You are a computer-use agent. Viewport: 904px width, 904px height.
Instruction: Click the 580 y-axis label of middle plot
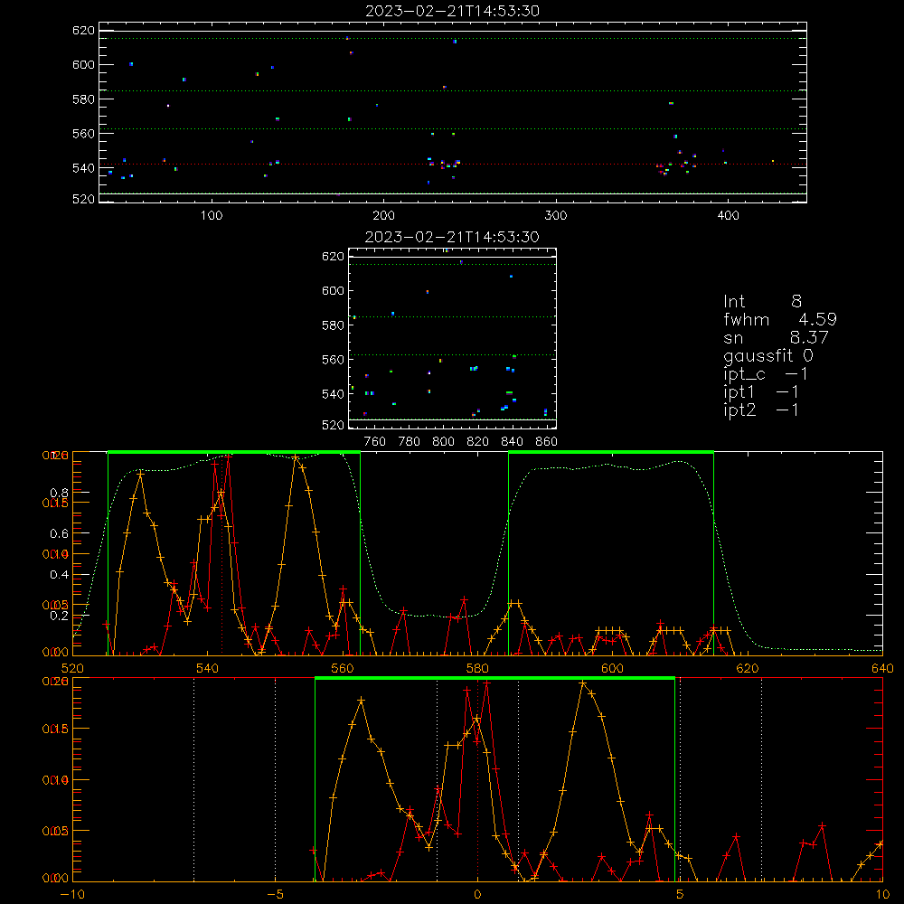tap(333, 325)
